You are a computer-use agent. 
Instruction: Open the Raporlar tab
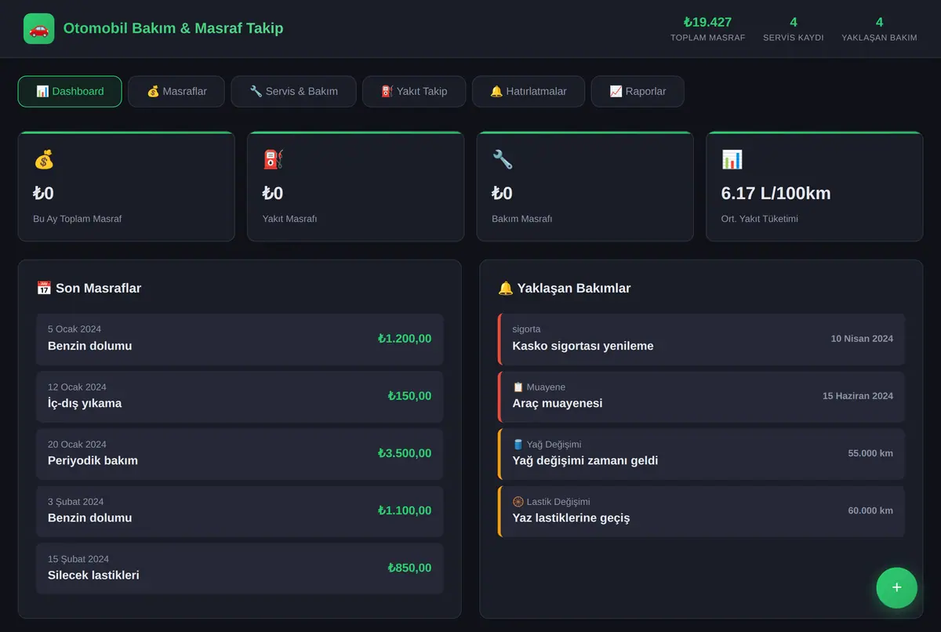[x=638, y=91]
